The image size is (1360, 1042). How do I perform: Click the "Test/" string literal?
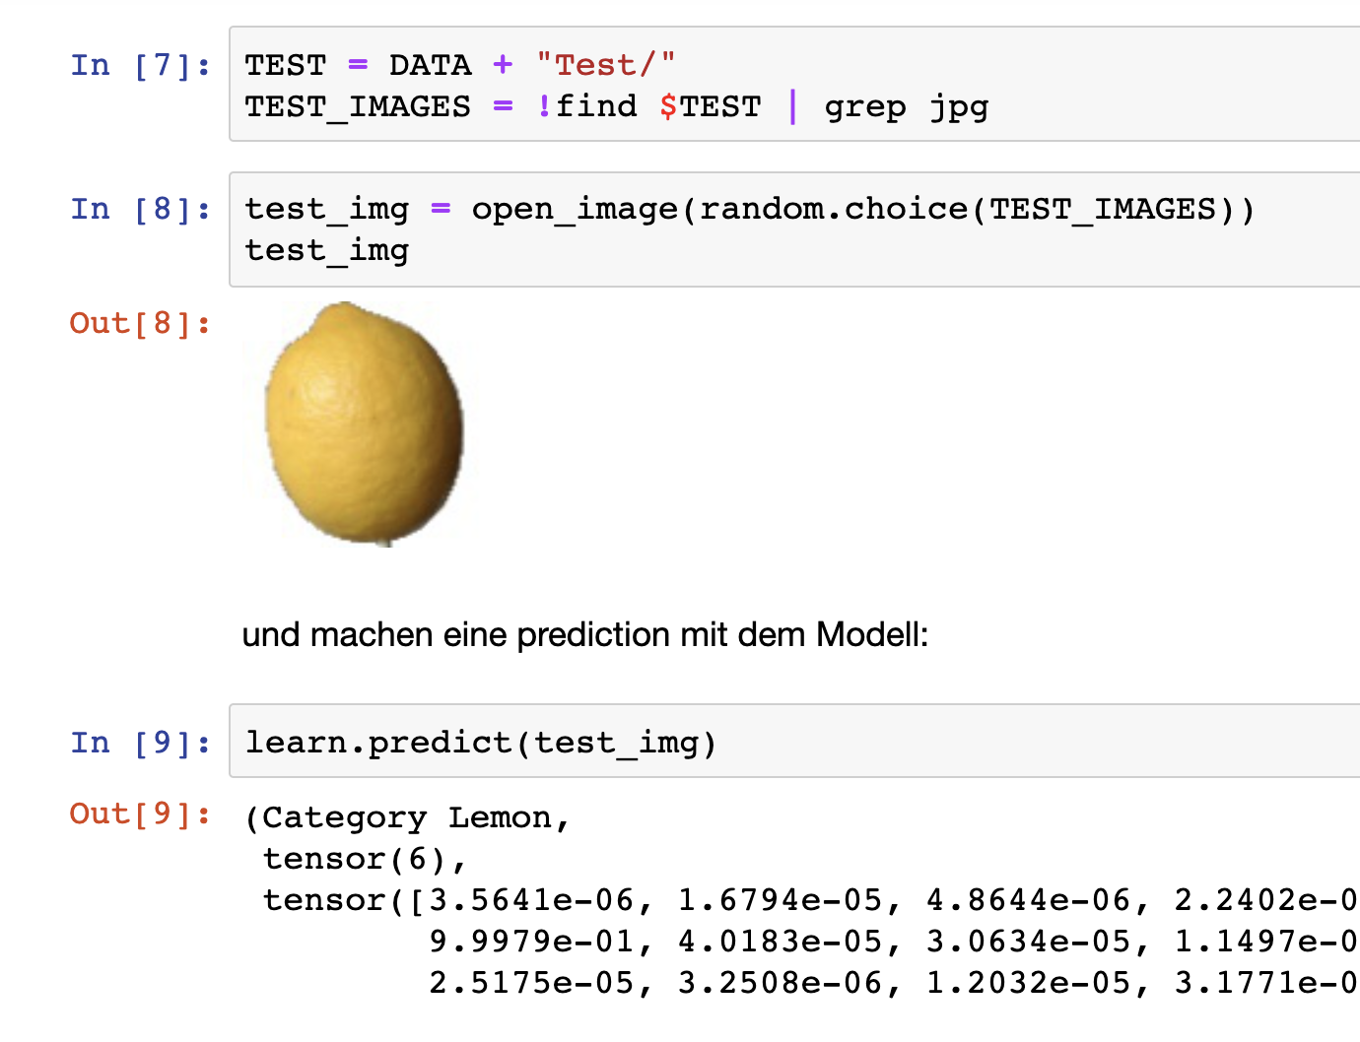coord(606,65)
